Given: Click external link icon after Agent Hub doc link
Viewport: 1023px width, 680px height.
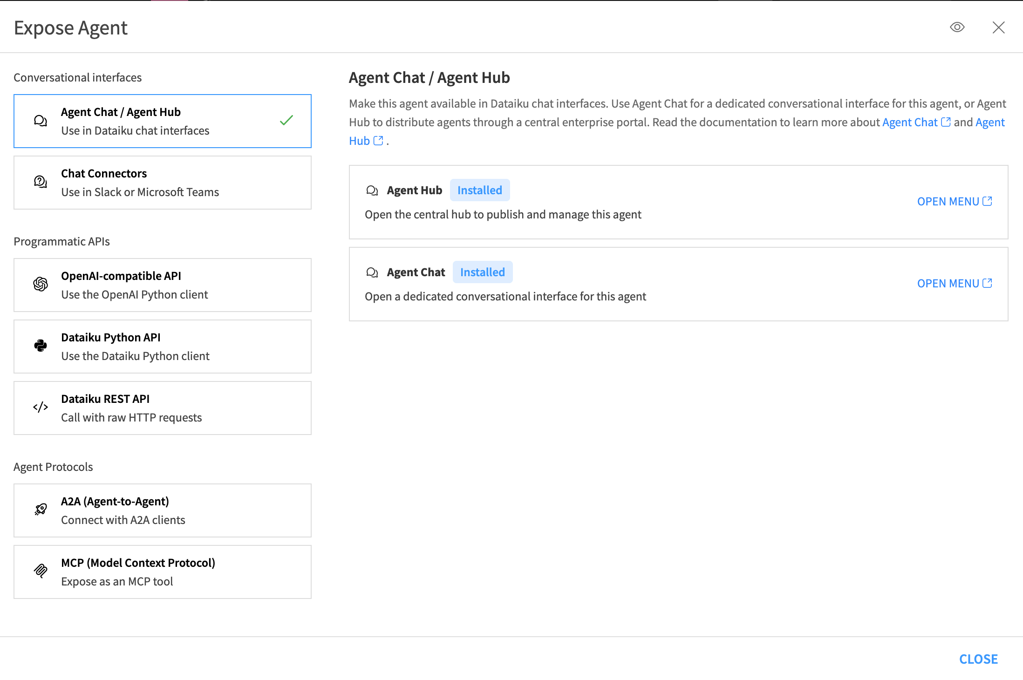Looking at the screenshot, I should point(378,141).
